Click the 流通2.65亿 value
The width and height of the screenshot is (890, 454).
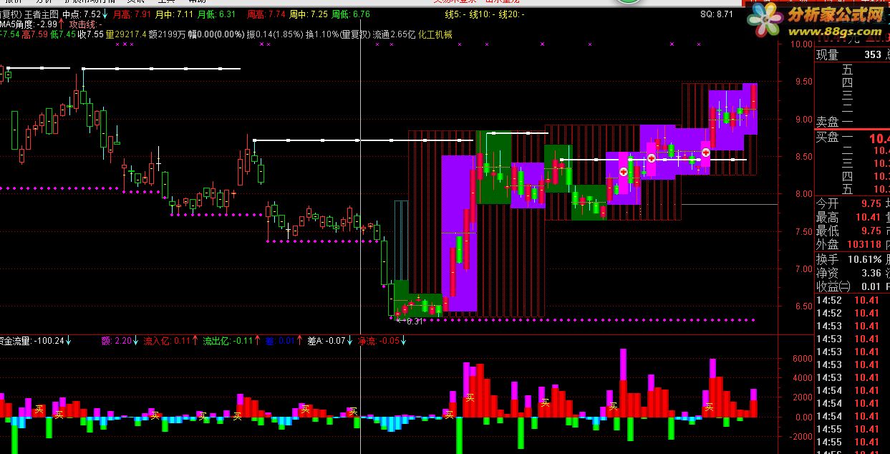coord(394,34)
